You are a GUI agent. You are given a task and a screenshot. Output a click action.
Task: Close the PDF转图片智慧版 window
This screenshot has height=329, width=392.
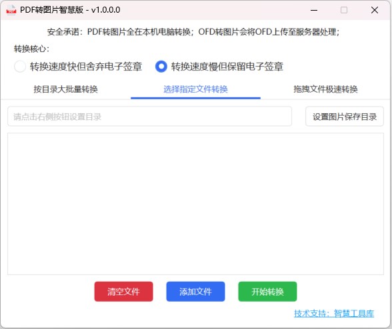click(x=375, y=10)
